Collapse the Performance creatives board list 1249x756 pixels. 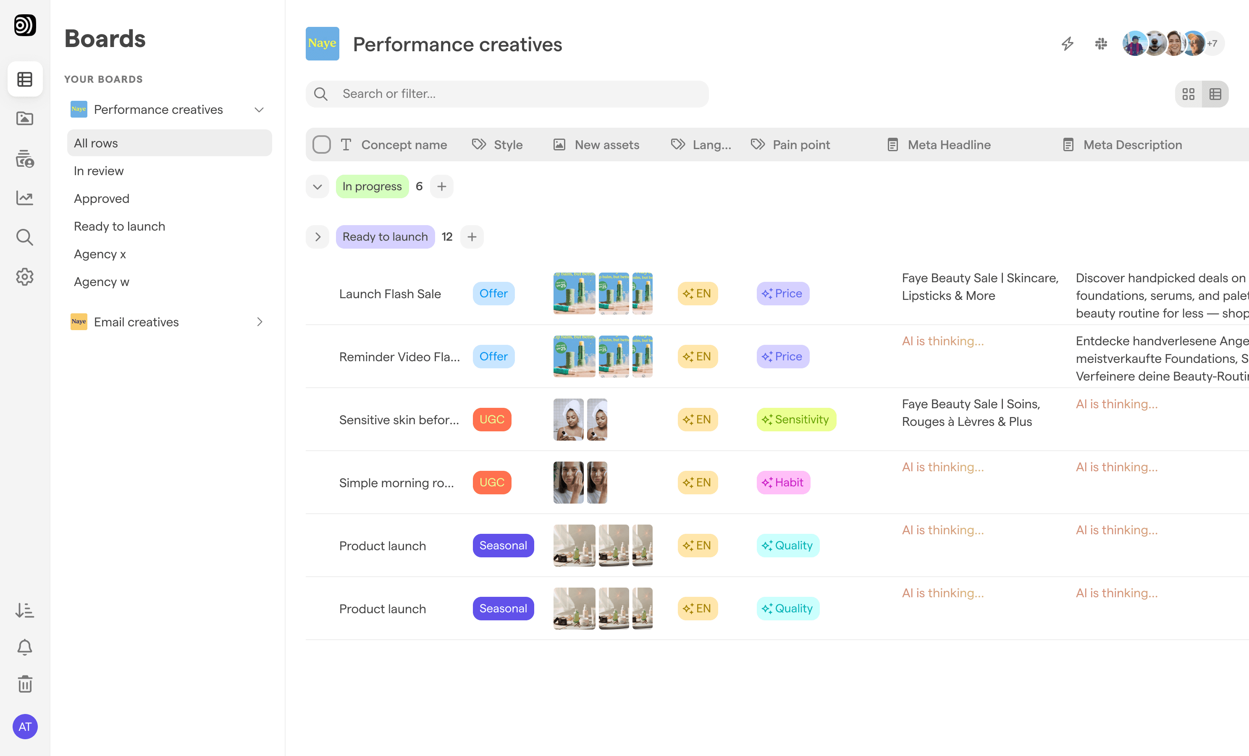point(259,110)
